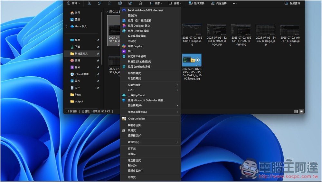Viewport: 322px width, 182px height.
Task: Choose 共用(S) in context menu
Action: [x=150, y=130]
